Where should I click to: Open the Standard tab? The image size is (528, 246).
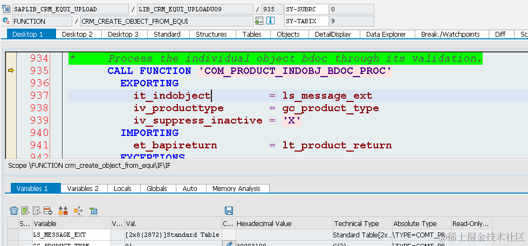click(167, 34)
